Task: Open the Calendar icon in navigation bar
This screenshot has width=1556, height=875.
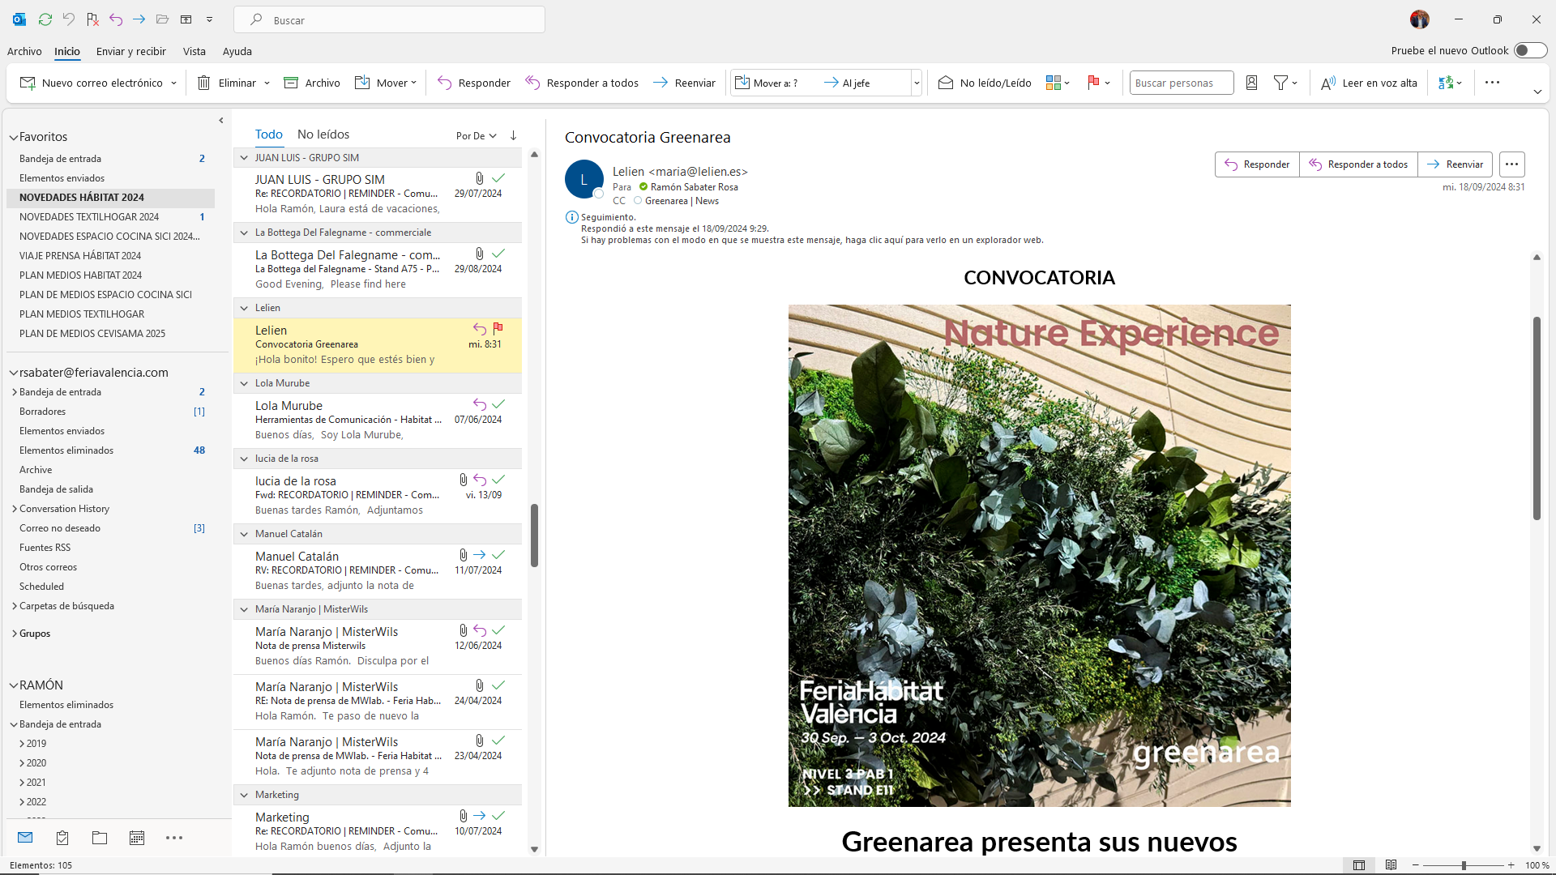Action: [137, 838]
